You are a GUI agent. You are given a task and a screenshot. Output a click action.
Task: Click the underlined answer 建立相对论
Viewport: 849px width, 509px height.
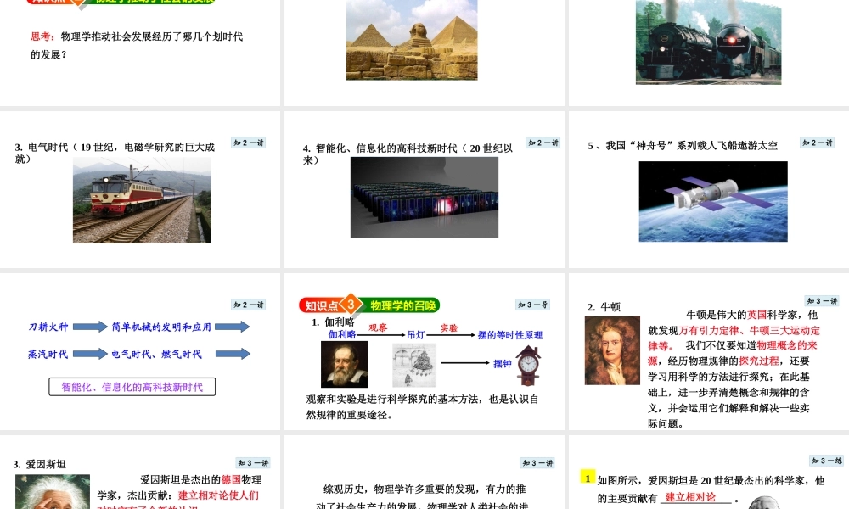click(x=690, y=497)
